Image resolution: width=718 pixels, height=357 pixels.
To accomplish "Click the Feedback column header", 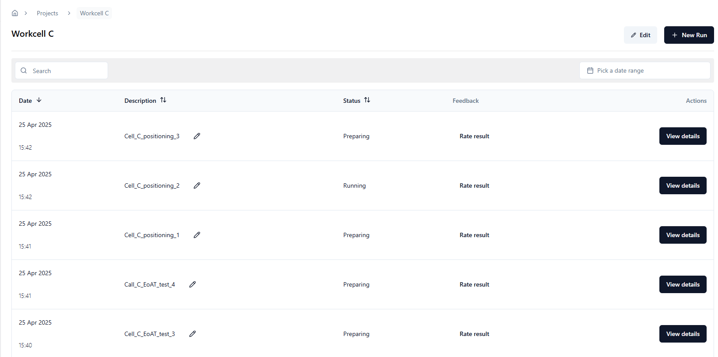I will click(x=466, y=101).
